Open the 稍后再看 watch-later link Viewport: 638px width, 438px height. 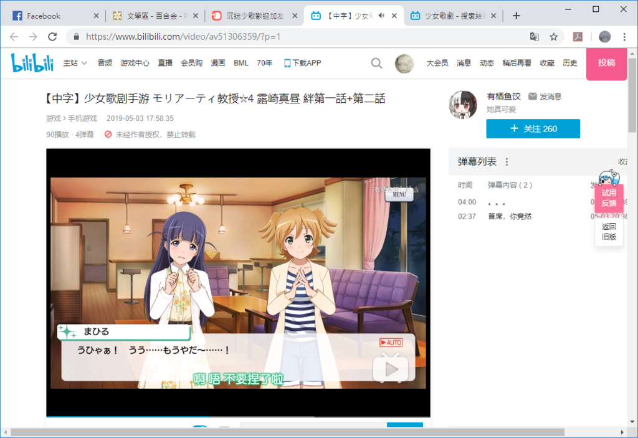(x=517, y=63)
